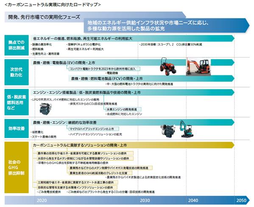Click the CO2の分離・回収技術の開発推進 bullet
Image resolution: width=254 pixels, height=207 pixels.
coord(111,192)
